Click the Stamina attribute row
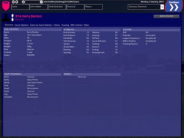Screen dimensions: 184x138 pyautogui.click(x=105, y=32)
